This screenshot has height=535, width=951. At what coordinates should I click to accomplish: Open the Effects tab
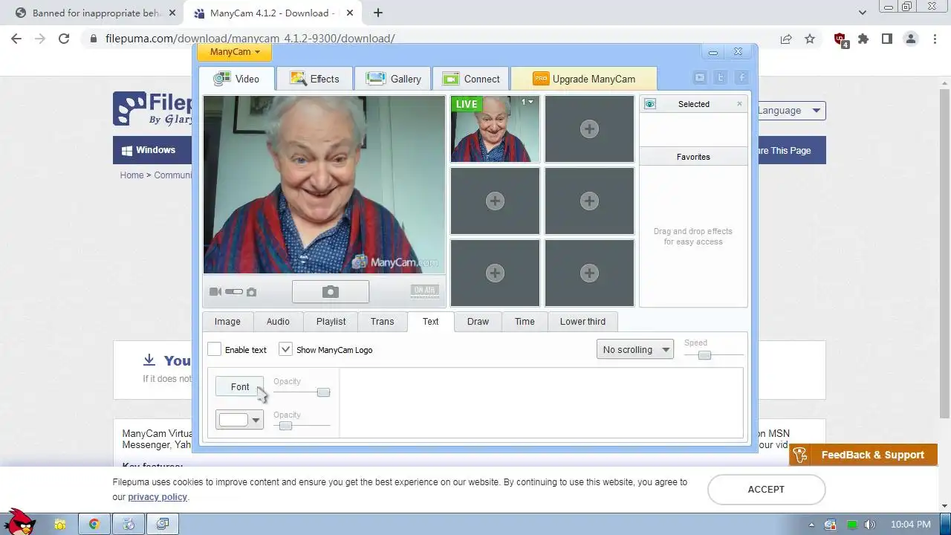click(x=314, y=79)
